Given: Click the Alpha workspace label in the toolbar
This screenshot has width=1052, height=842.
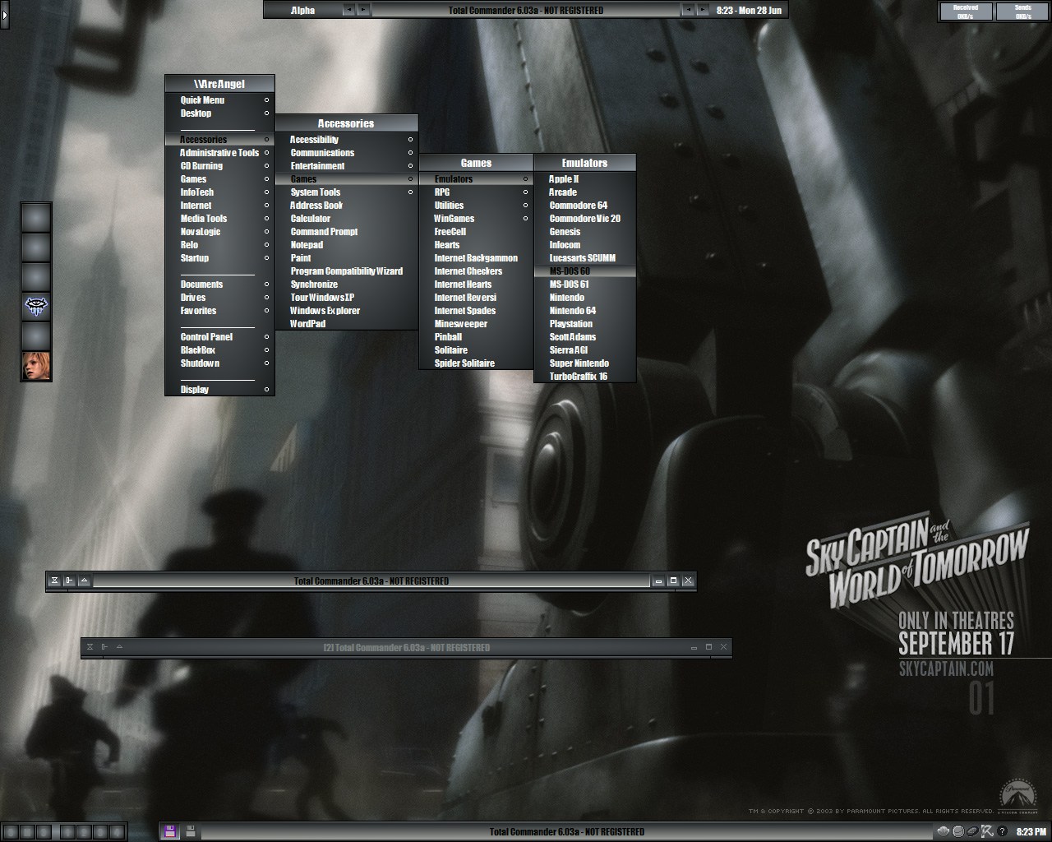Looking at the screenshot, I should click(x=302, y=10).
